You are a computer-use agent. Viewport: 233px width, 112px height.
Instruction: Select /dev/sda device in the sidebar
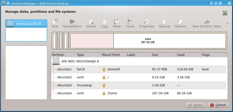(26, 24)
